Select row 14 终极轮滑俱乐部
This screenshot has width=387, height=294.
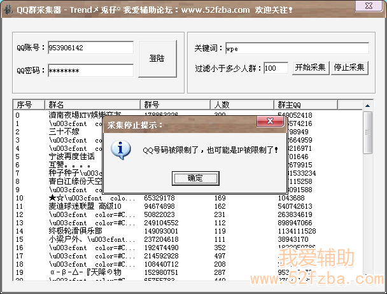(x=75, y=231)
